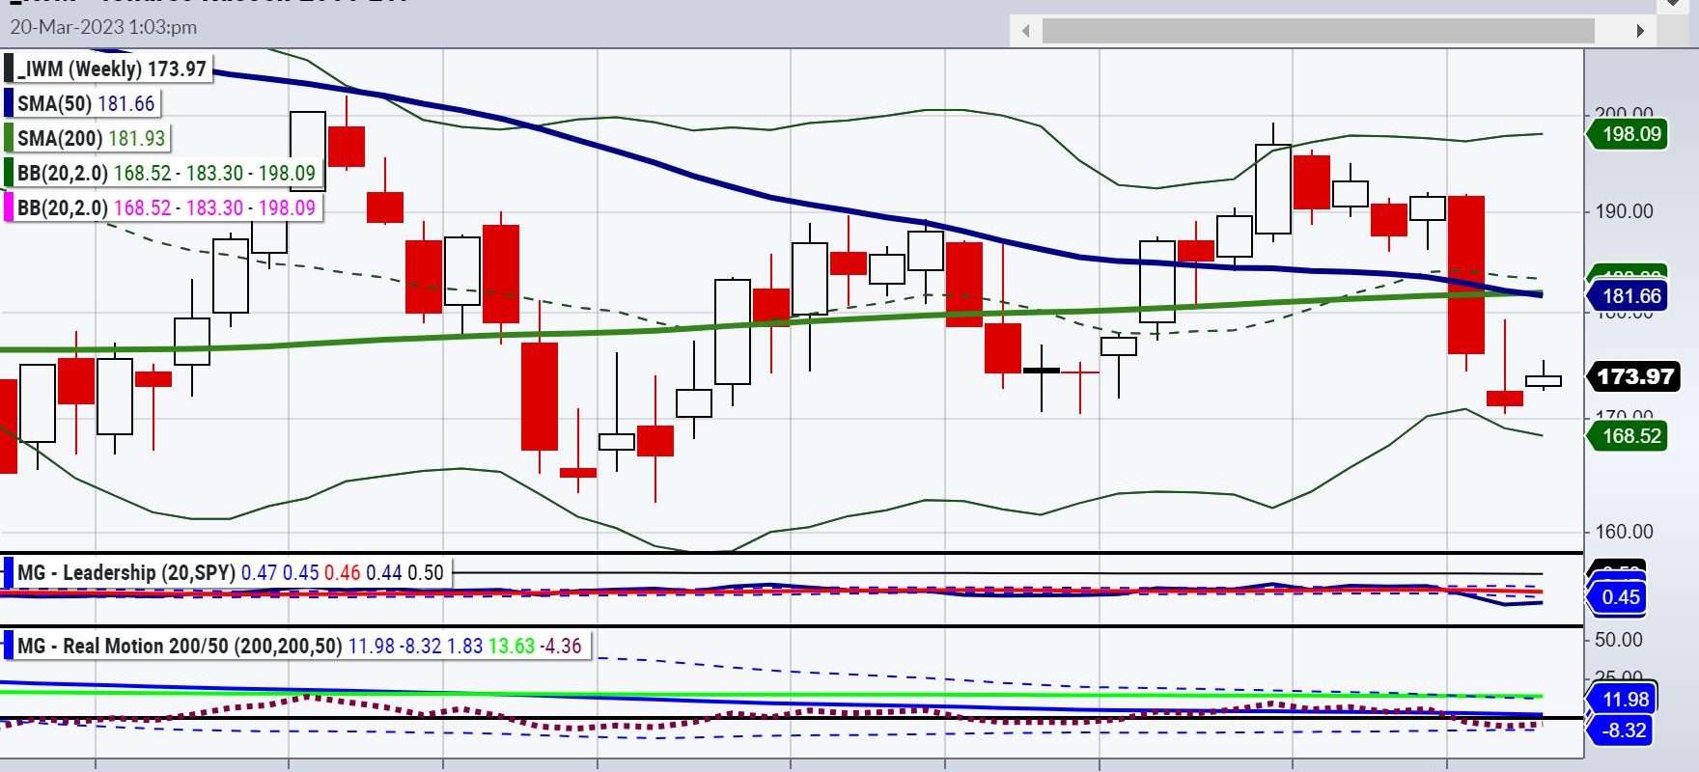This screenshot has height=772, width=1699.
Task: Select the _IWM (Weekly) 173.97 legend label
Action: [112, 69]
